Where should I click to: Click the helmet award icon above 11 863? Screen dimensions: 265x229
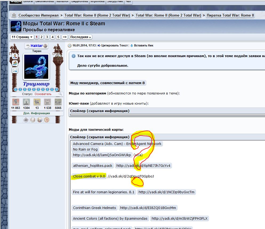pos(15,102)
